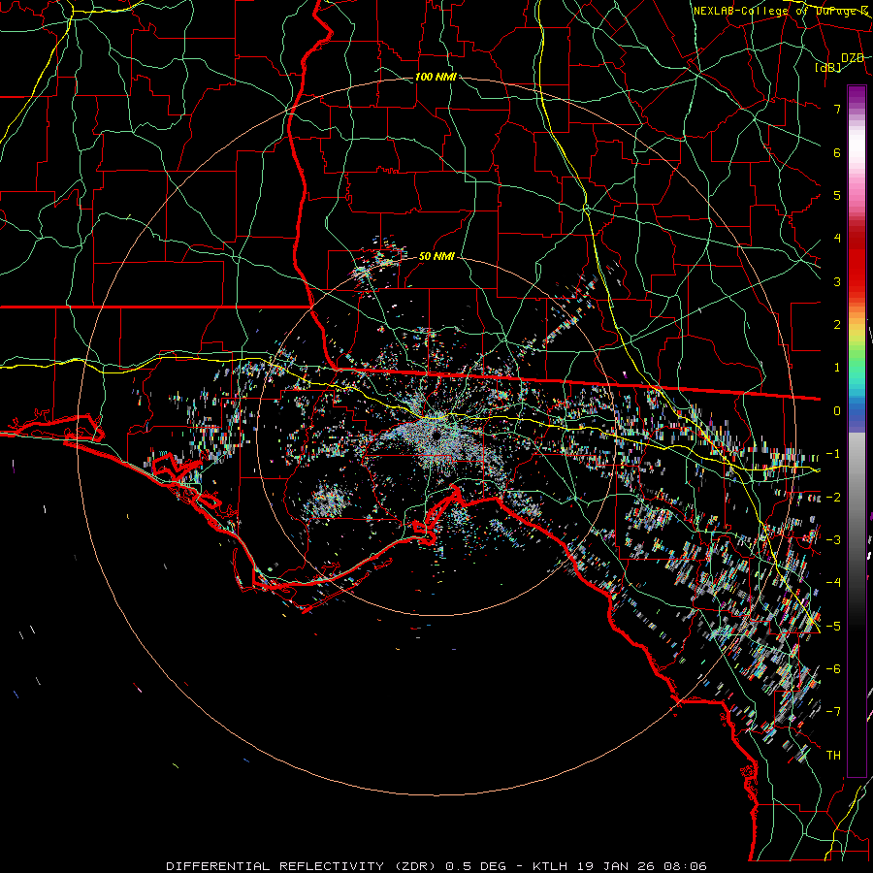Click the "TH" label at the scale bottom

833,756
